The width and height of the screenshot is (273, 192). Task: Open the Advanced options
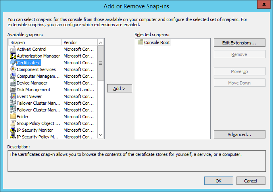239,134
